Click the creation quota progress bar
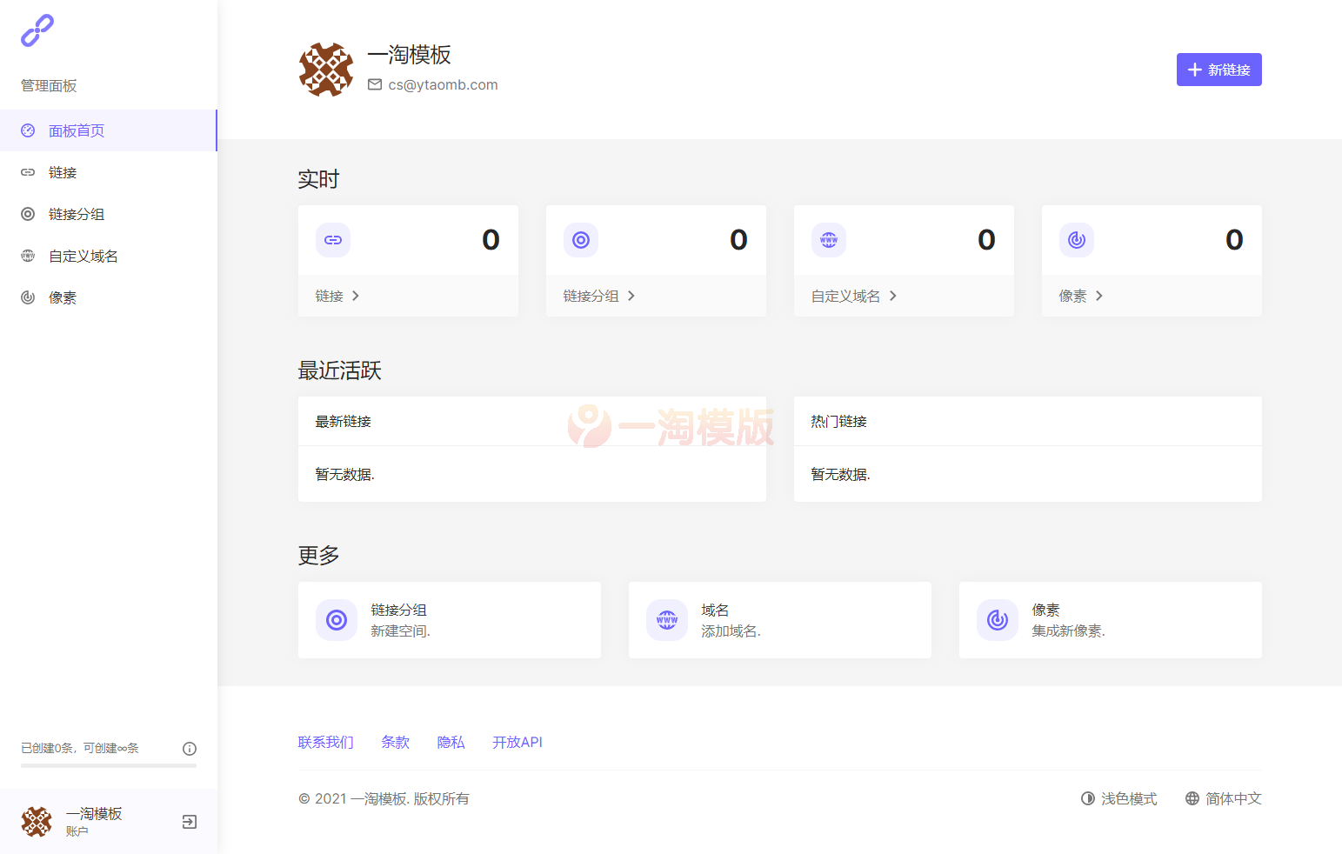The width and height of the screenshot is (1342, 854). [108, 765]
